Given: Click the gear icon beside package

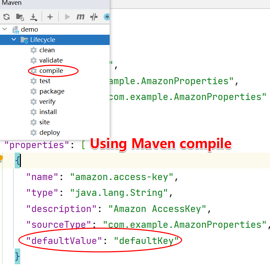Looking at the screenshot, I should 34,91.
